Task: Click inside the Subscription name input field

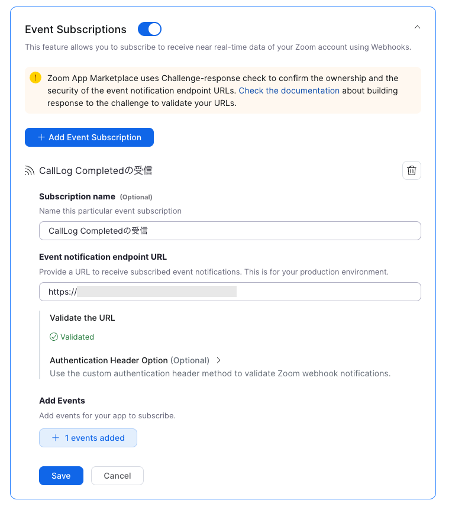Action: (230, 231)
